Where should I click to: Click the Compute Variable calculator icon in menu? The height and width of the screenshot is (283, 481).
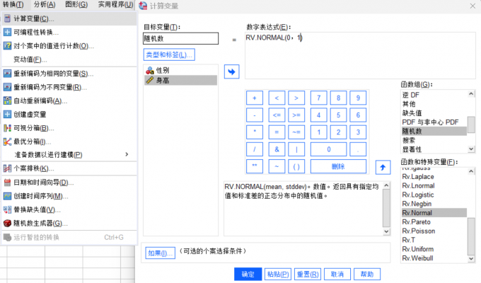pos(7,18)
